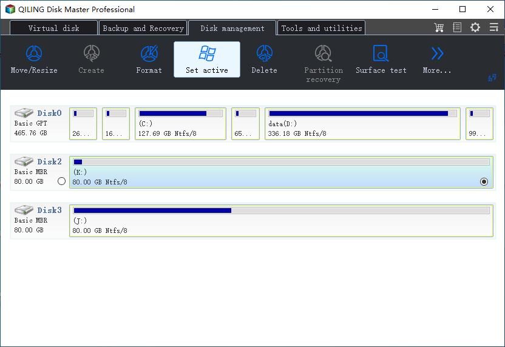Select the Move/Resize tool
The width and height of the screenshot is (505, 347).
pyautogui.click(x=34, y=59)
